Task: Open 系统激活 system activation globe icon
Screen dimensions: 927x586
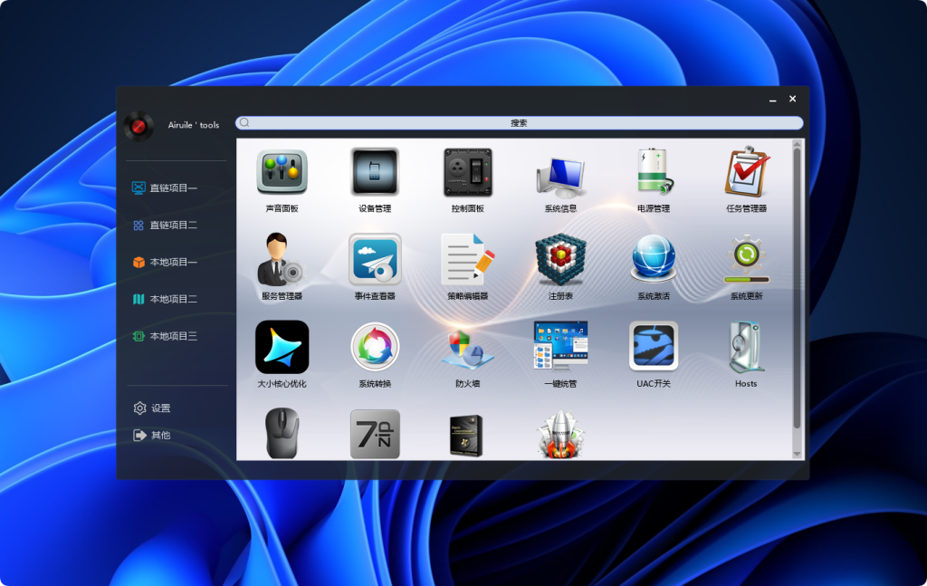Action: click(x=654, y=258)
